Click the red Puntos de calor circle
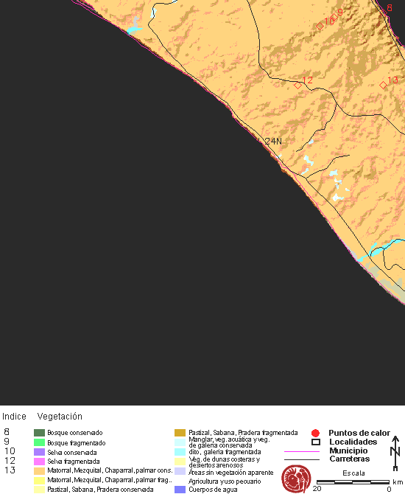The height and width of the screenshot is (494, 405). pyautogui.click(x=315, y=434)
